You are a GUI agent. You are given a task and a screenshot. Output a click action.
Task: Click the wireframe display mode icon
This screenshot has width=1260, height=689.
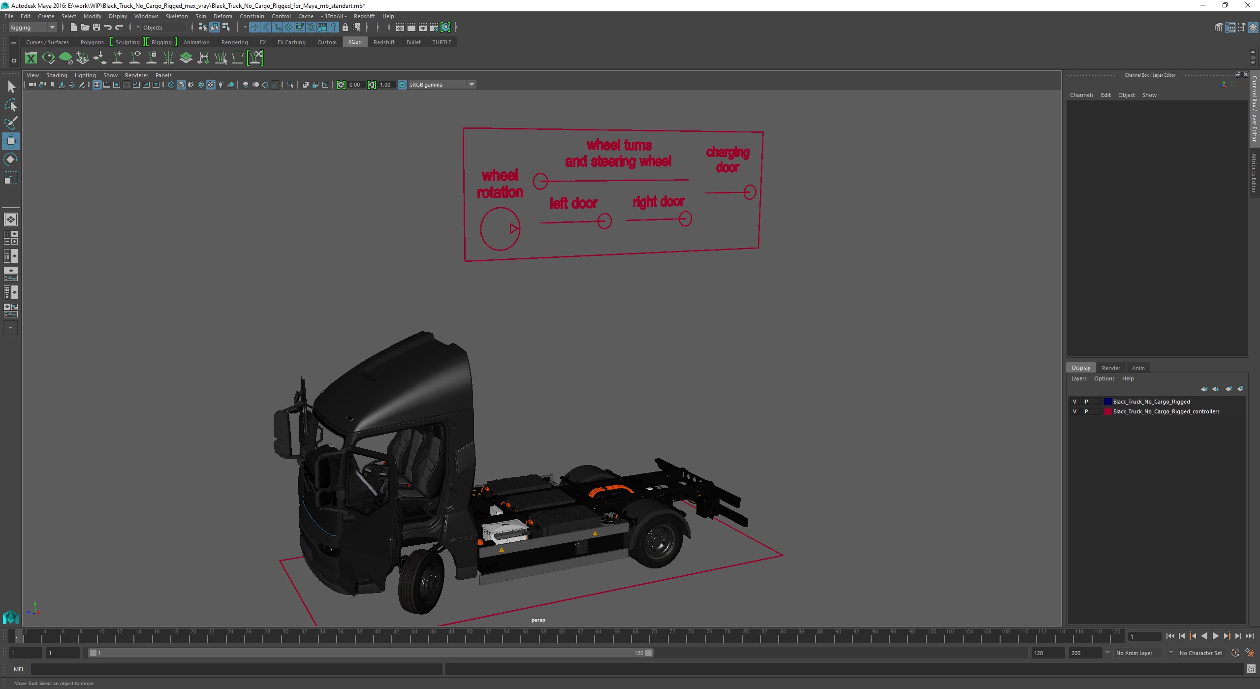point(170,84)
